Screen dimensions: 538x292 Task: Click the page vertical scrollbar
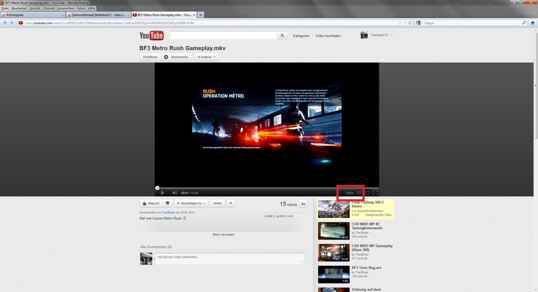pos(536,86)
